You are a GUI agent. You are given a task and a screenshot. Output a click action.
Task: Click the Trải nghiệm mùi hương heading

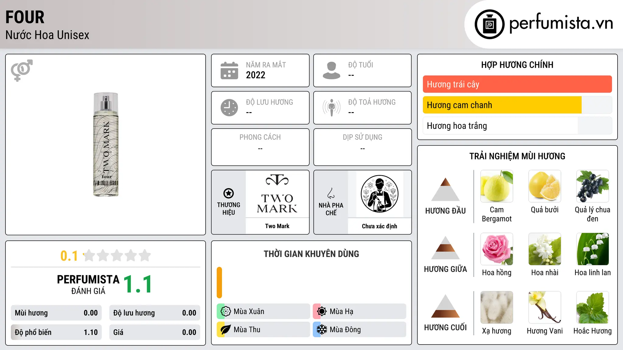517,156
